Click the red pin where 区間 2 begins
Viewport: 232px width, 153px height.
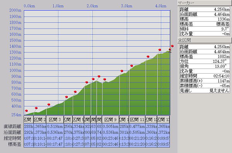[36, 108]
